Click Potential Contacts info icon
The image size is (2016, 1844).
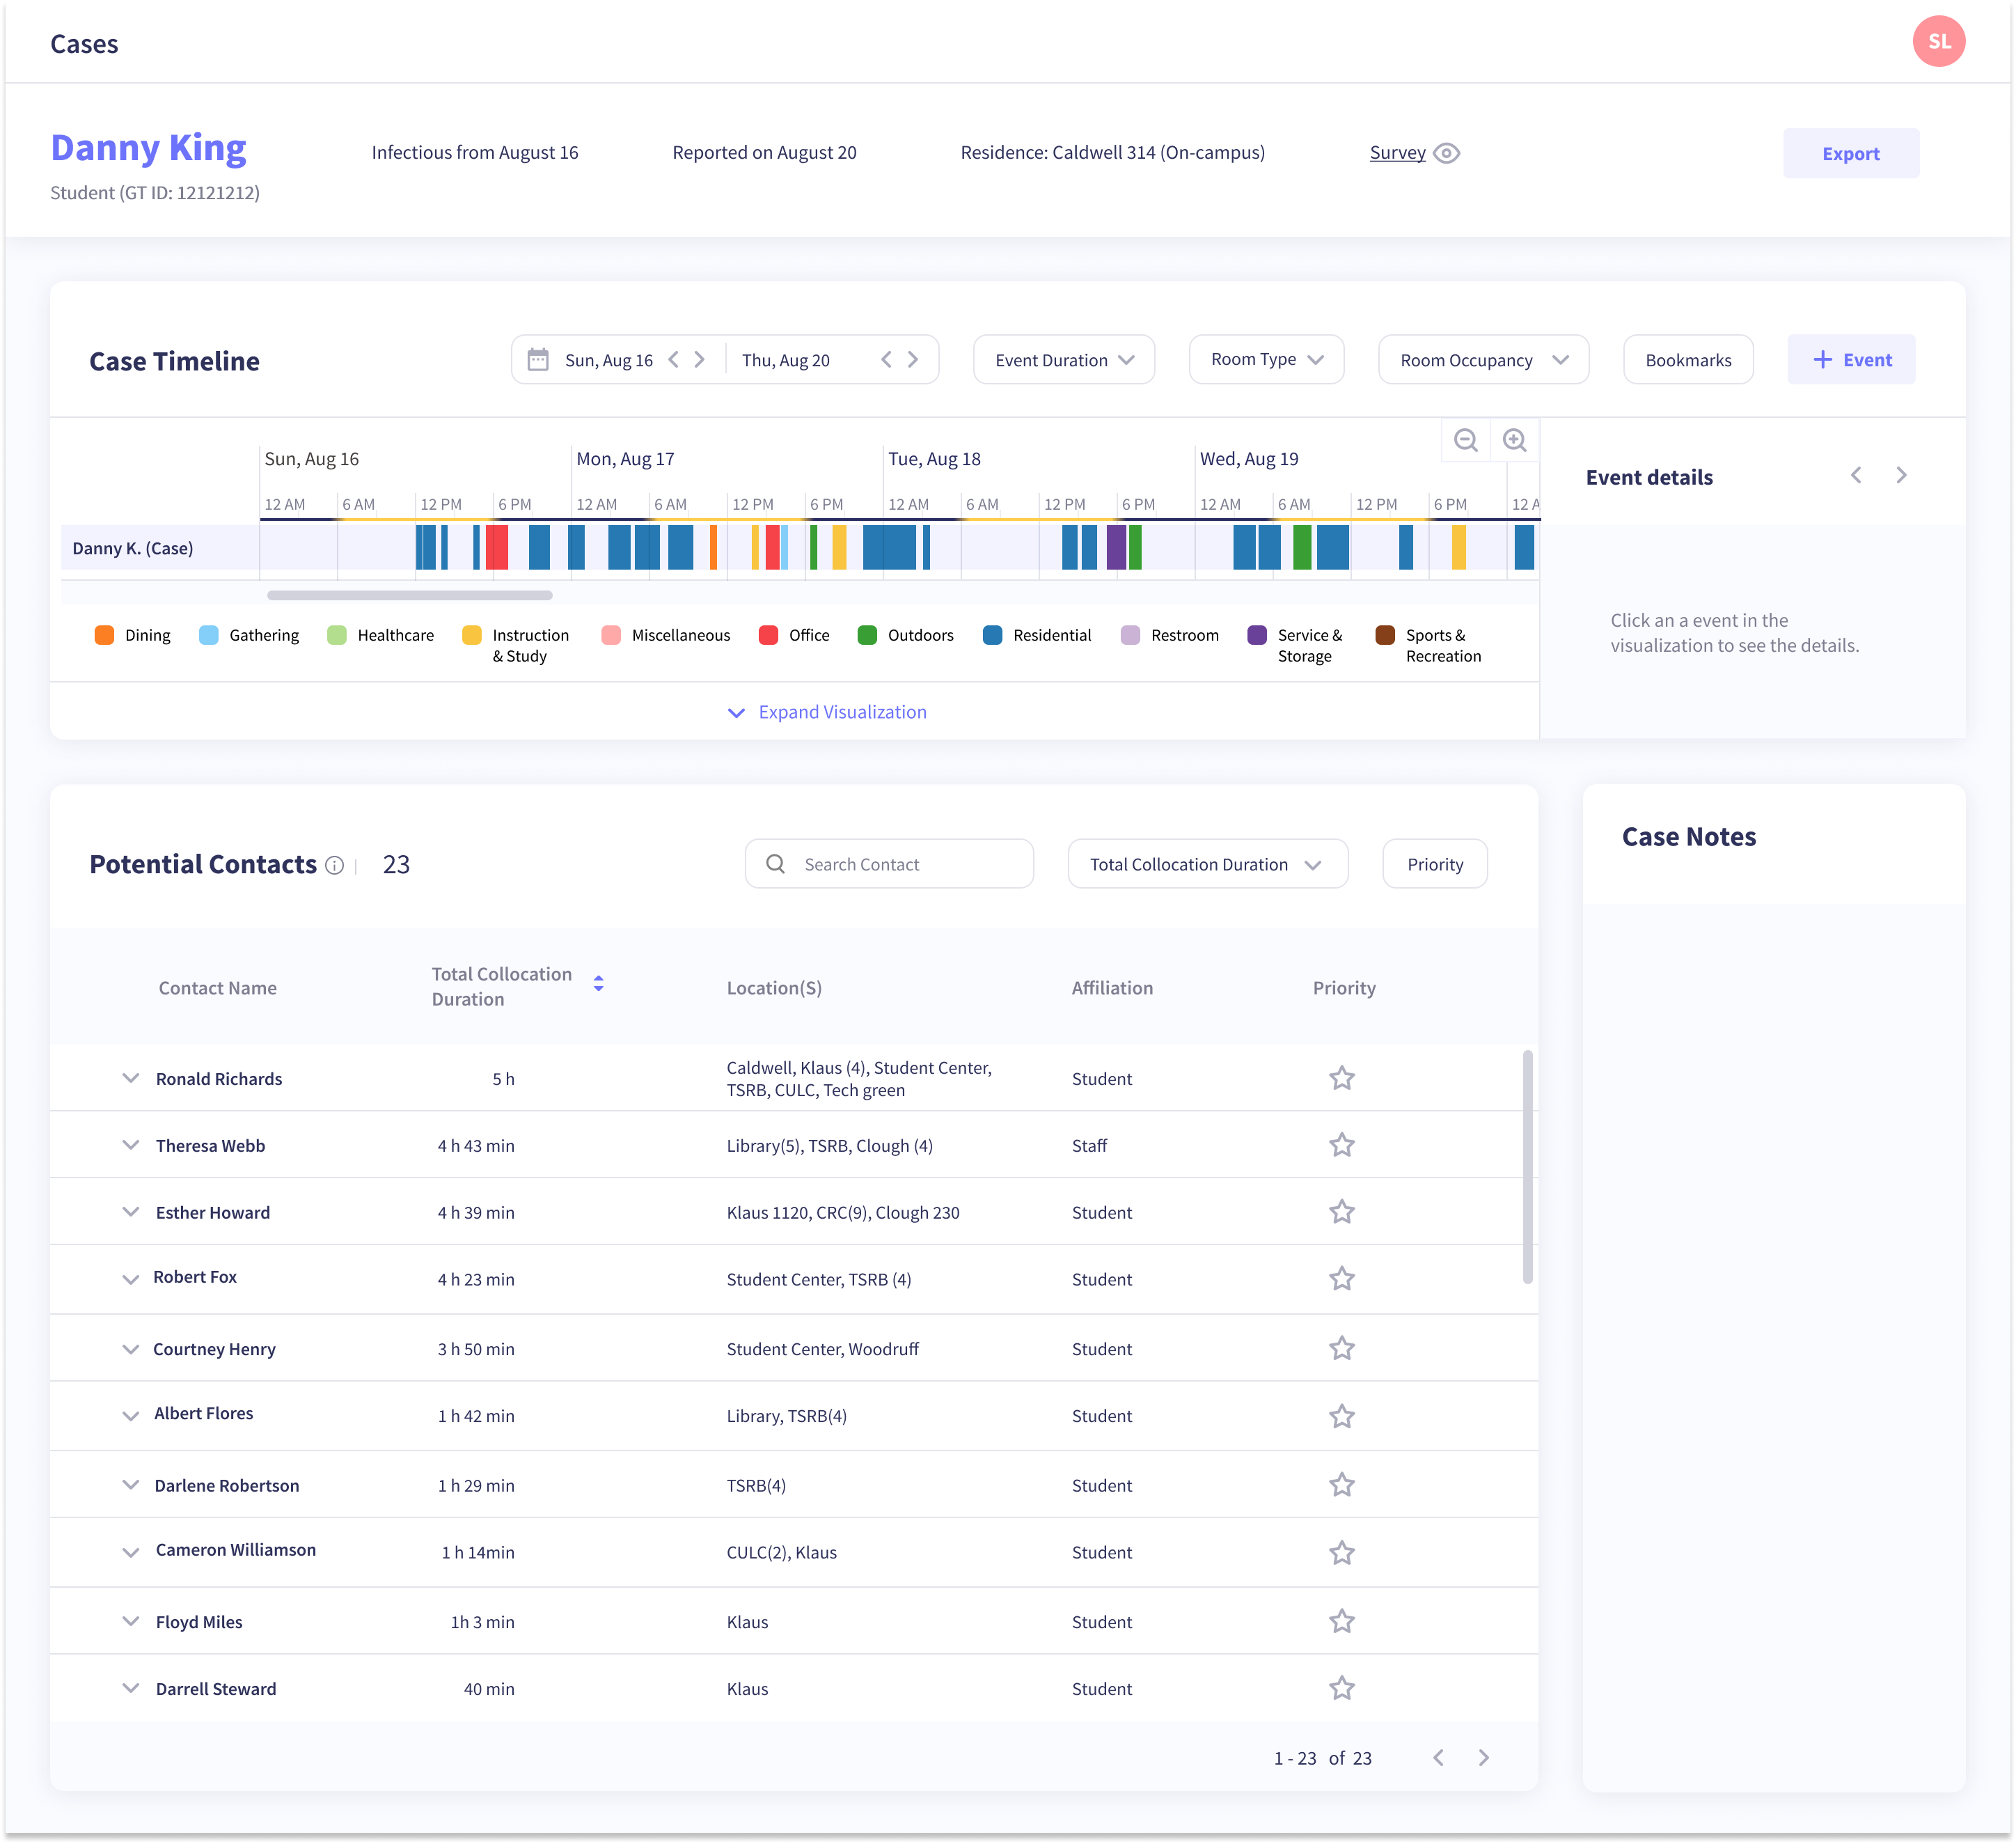click(x=335, y=866)
